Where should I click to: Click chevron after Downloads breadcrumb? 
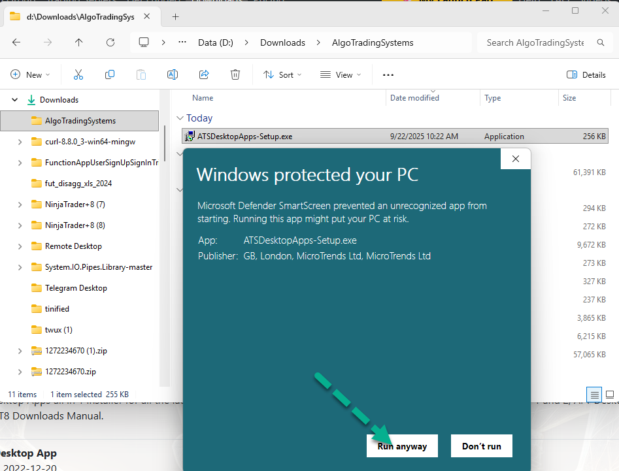318,42
